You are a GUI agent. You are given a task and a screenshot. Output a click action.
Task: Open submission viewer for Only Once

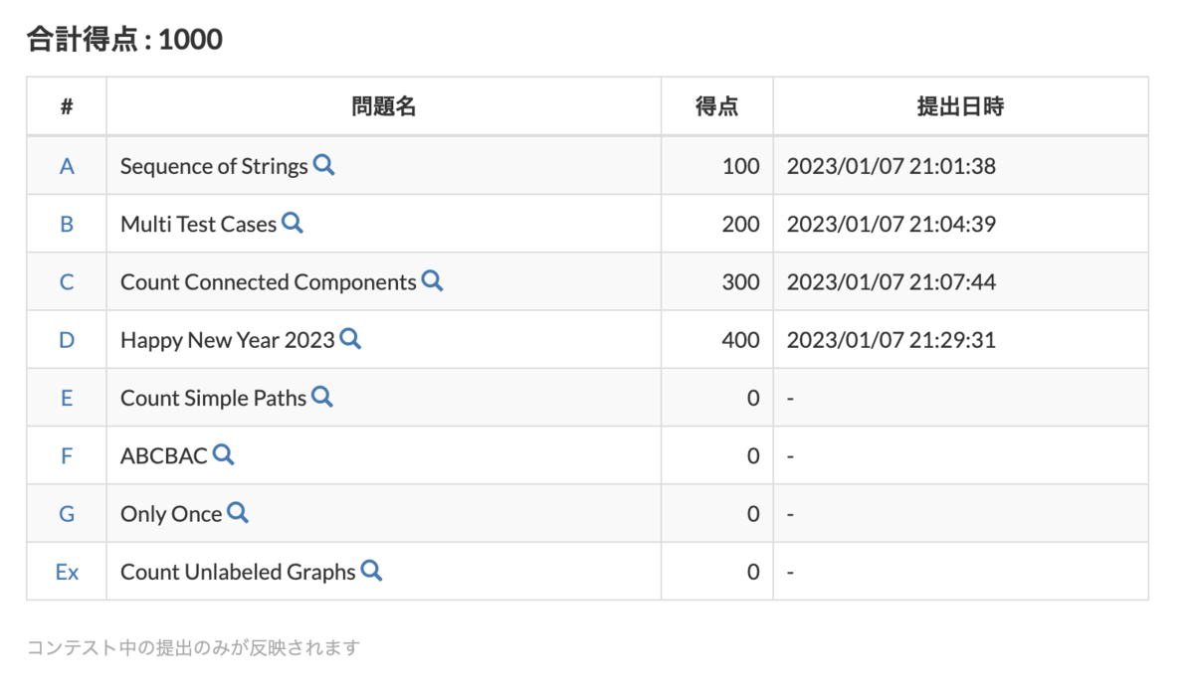click(x=238, y=513)
